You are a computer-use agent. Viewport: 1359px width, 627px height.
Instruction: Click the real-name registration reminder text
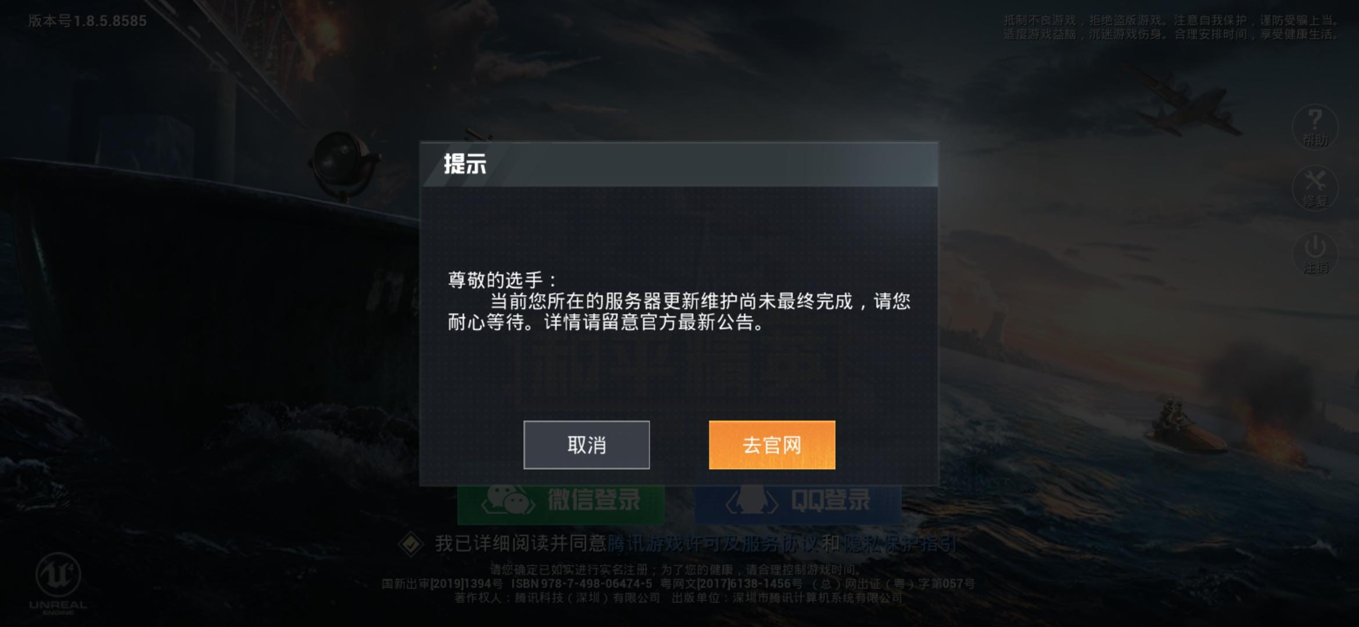(675, 570)
